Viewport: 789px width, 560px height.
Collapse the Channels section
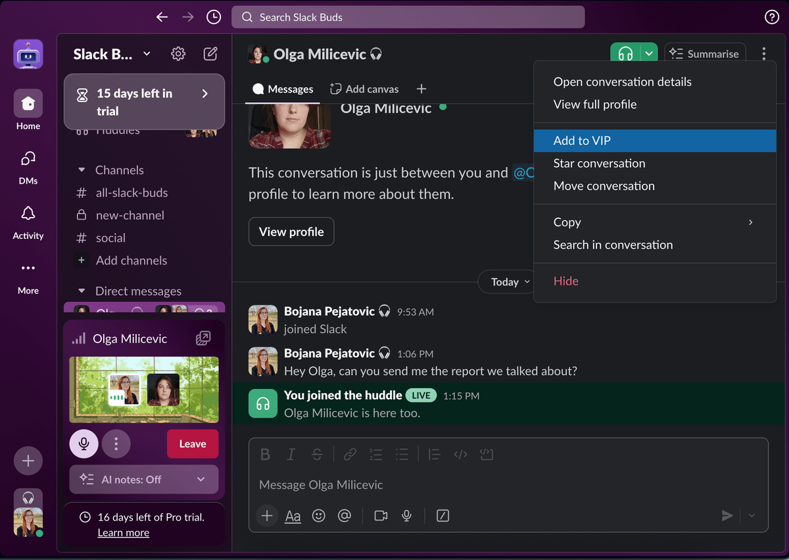(82, 170)
